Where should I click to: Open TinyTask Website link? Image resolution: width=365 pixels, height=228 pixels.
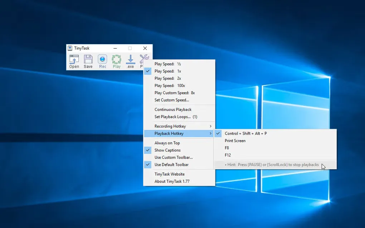tap(179, 174)
